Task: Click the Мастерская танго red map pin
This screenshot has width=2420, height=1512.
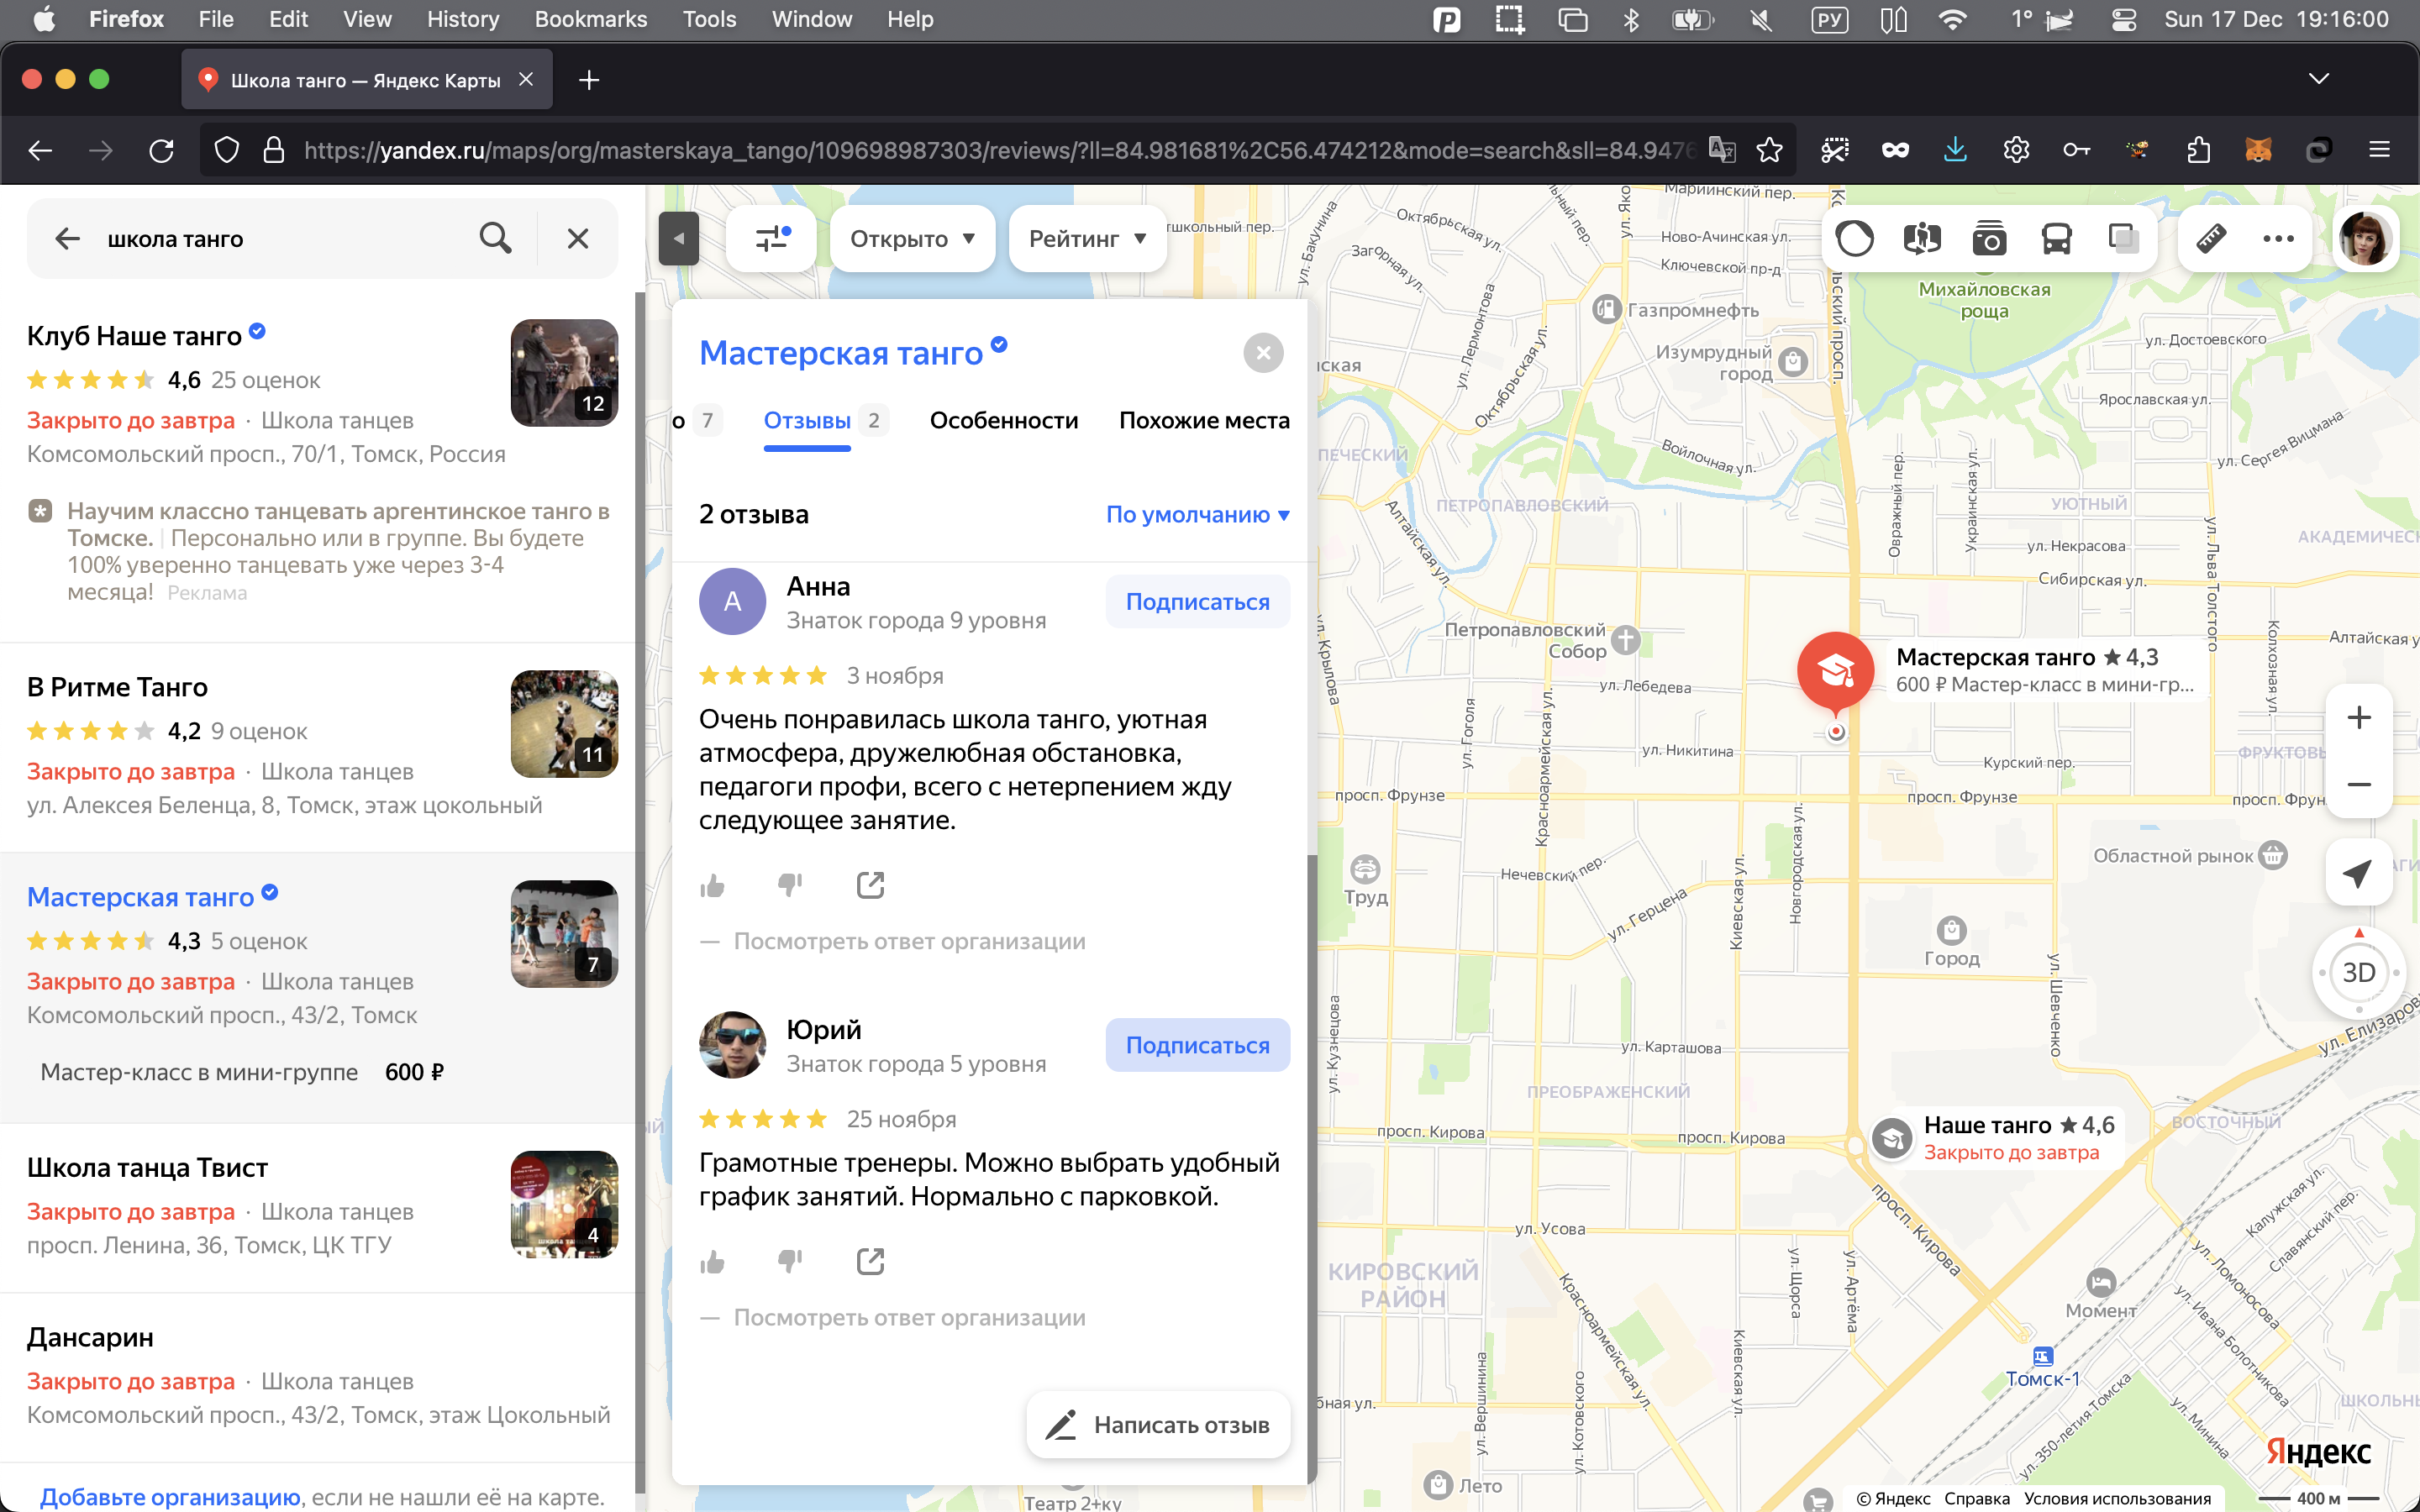Action: (x=1835, y=672)
